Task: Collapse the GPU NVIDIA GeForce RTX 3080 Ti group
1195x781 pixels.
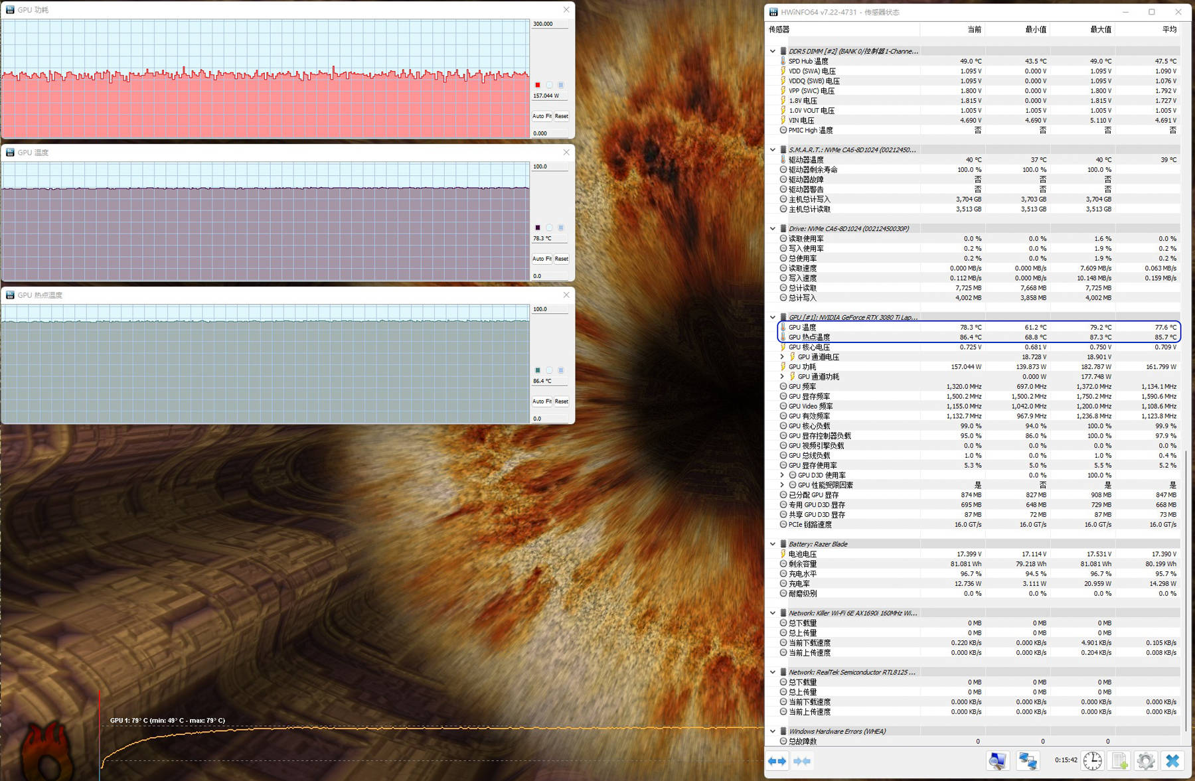Action: pyautogui.click(x=773, y=317)
